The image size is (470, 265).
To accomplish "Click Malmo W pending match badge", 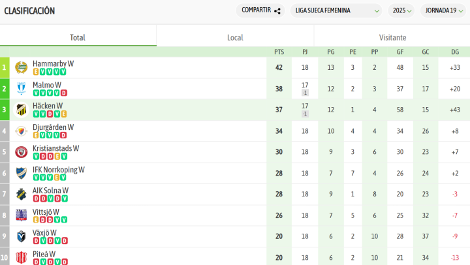I will [305, 93].
